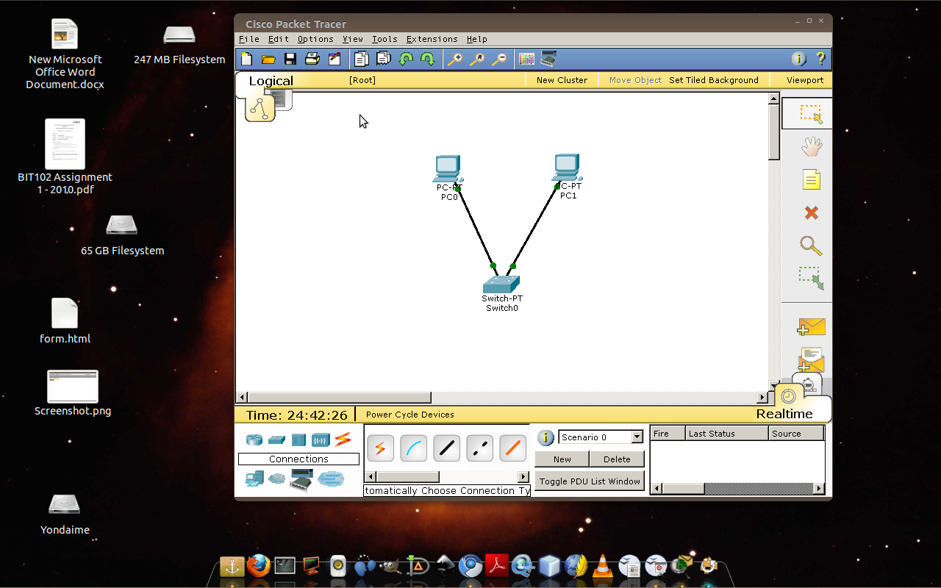Pick the Multiuser Connection category icon
This screenshot has height=588, width=941.
[x=331, y=479]
